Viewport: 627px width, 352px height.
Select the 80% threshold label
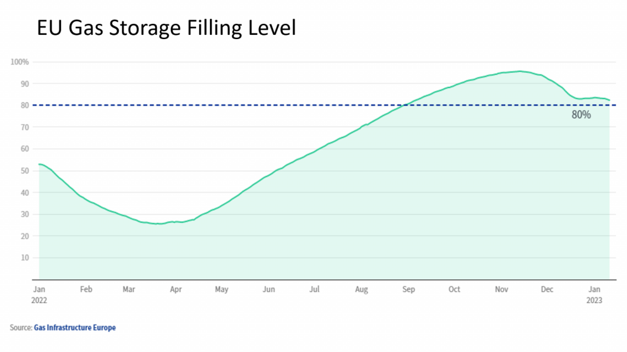point(581,115)
